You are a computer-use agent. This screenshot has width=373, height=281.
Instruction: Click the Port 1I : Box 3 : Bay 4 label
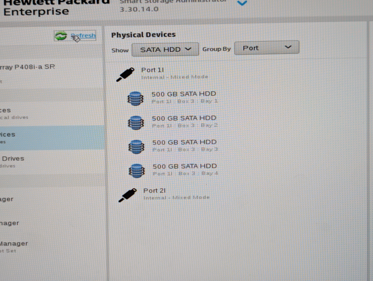pyautogui.click(x=185, y=173)
